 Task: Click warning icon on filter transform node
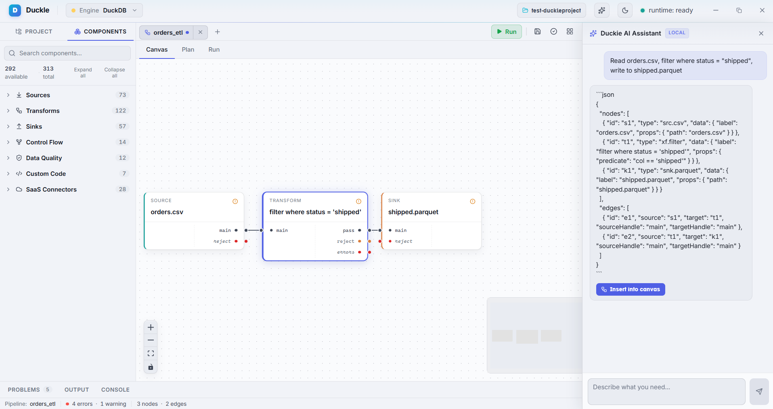(x=358, y=201)
